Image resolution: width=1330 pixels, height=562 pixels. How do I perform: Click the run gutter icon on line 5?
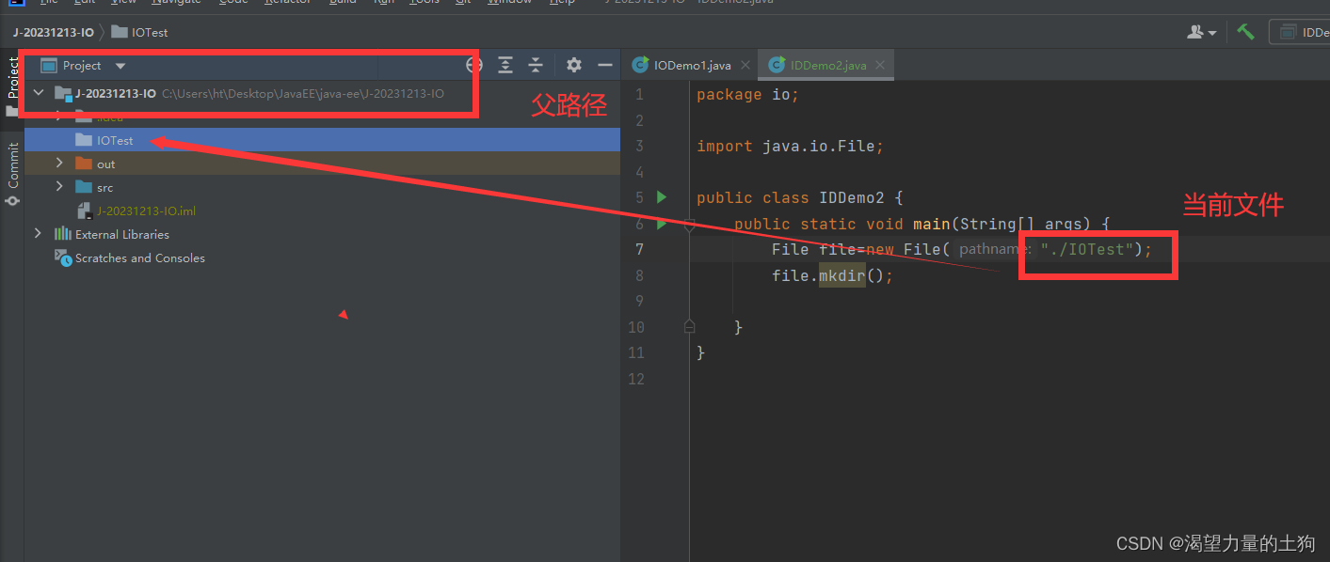(x=660, y=197)
